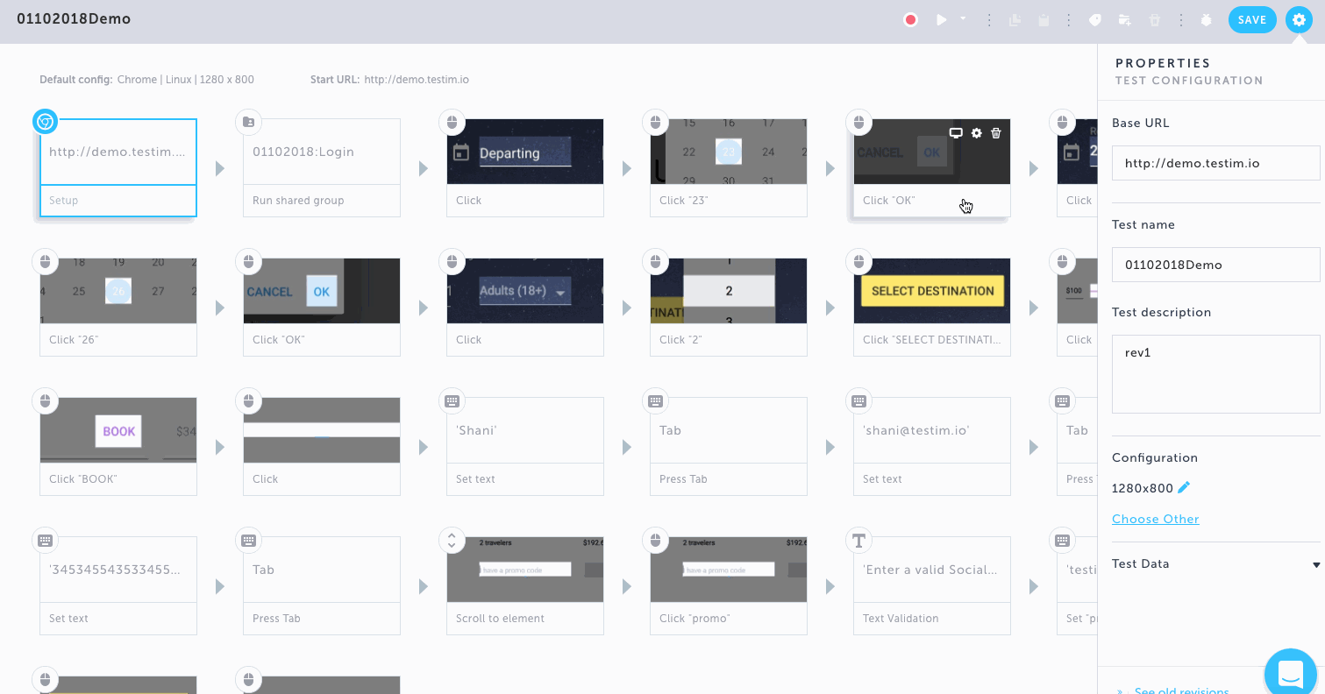Select the 'shani@testim.io' Set text step
Screen dimensions: 1325x694
(932, 447)
